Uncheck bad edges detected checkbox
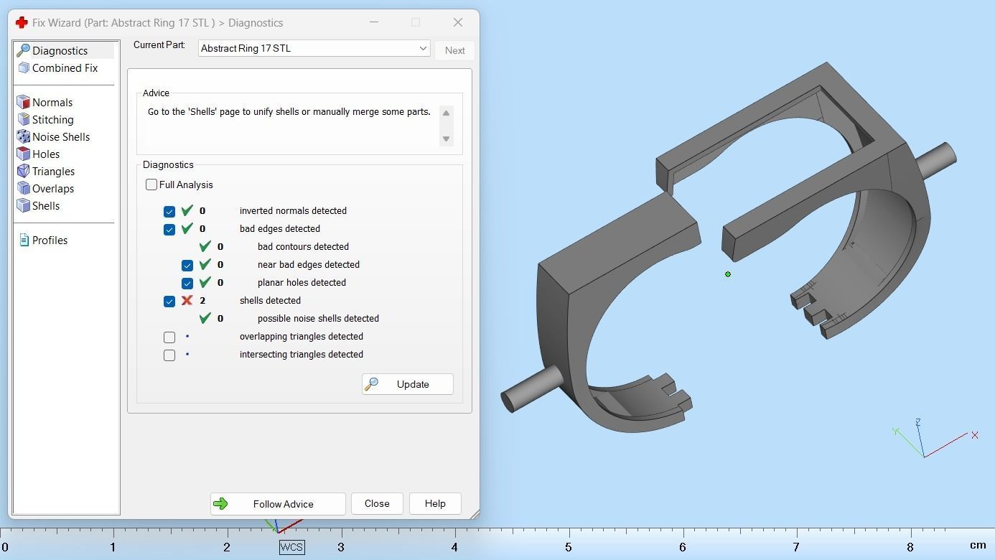This screenshot has width=995, height=560. tap(169, 229)
